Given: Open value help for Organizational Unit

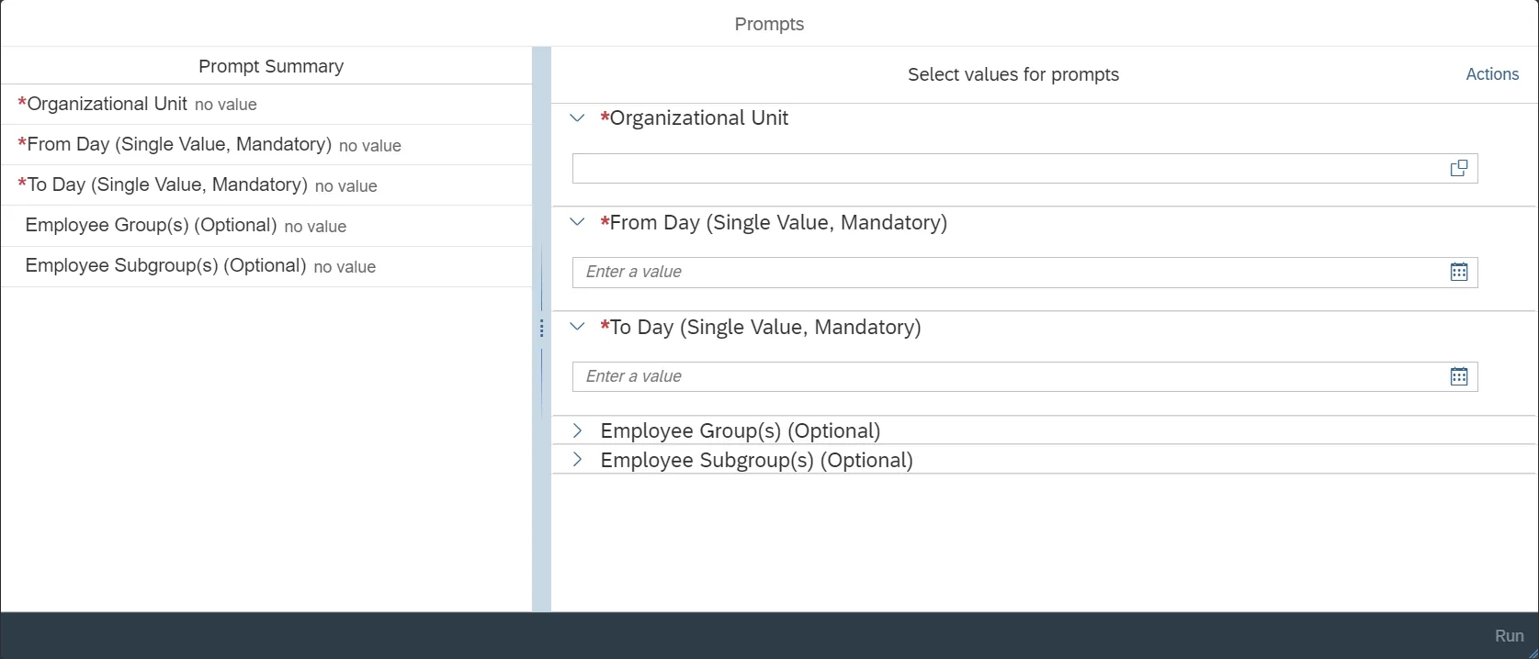Looking at the screenshot, I should 1458,168.
